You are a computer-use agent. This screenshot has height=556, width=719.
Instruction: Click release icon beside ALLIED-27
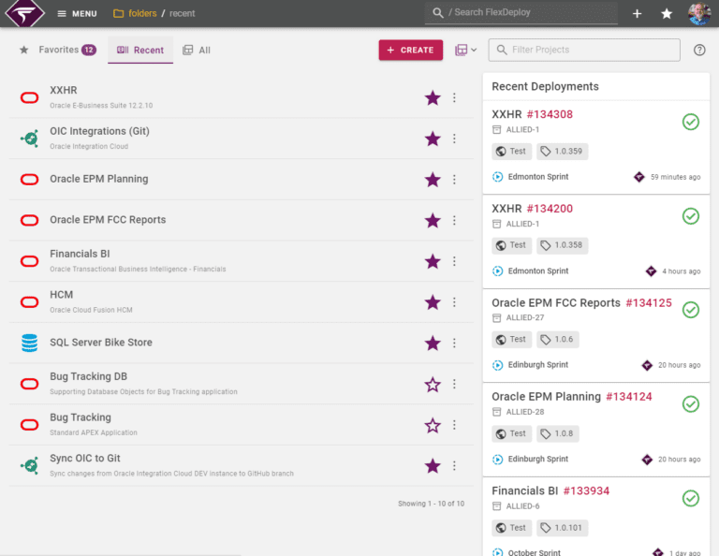496,317
